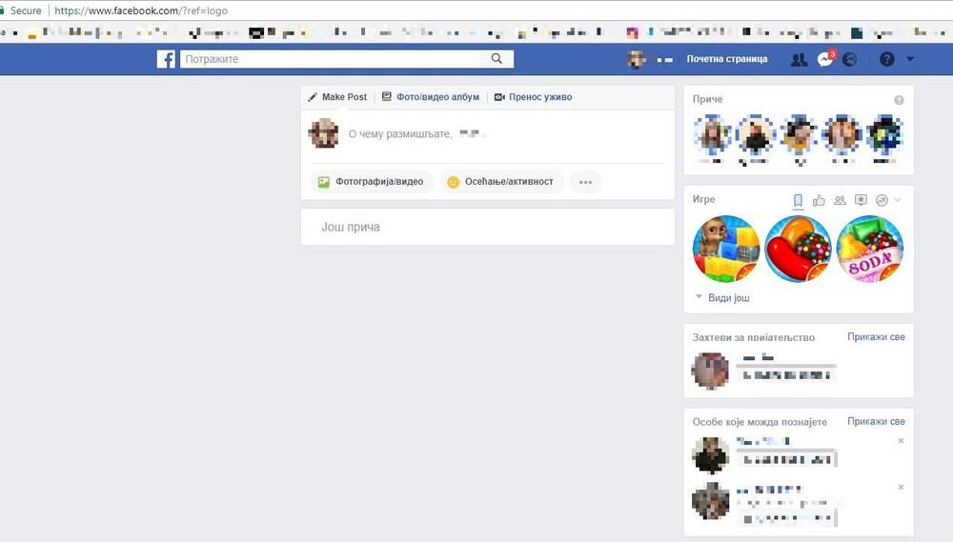Screen dimensions: 953x542
Task: Click the Потражите search field
Action: (334, 59)
